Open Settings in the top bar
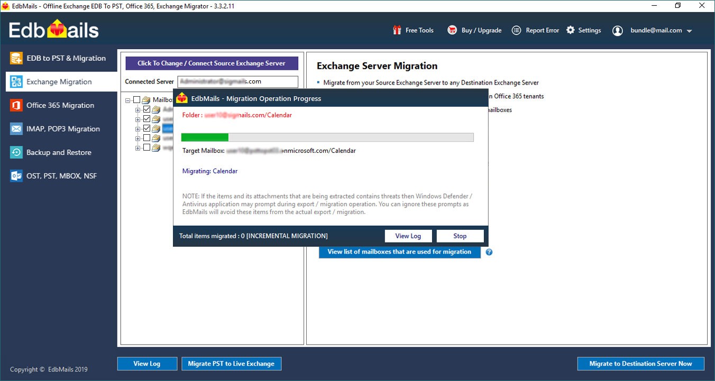715x381 pixels. point(583,31)
